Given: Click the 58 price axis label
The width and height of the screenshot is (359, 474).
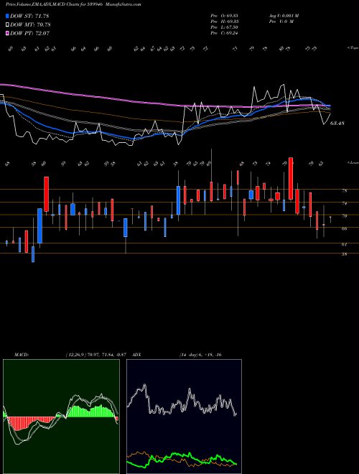Looking at the screenshot, I should (x=344, y=254).
